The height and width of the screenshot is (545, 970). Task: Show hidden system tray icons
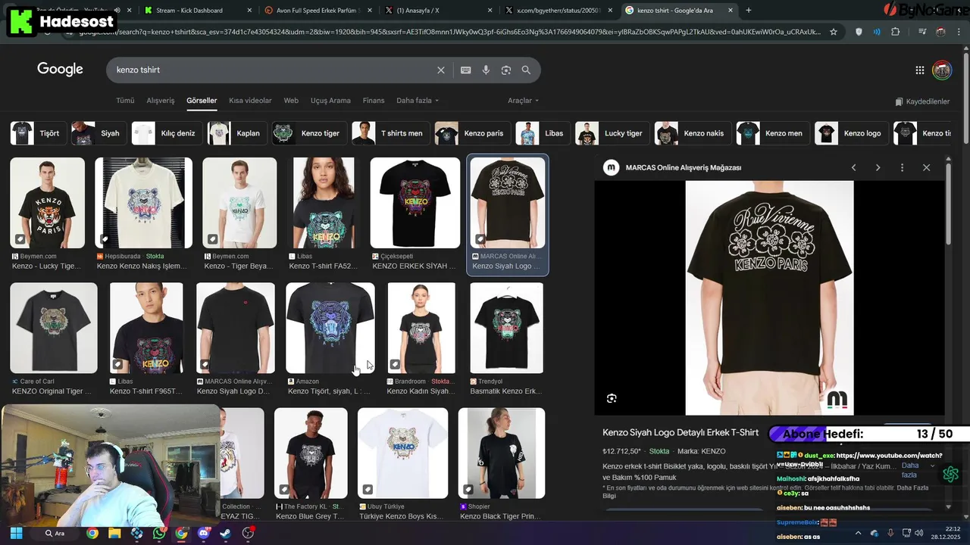click(858, 533)
